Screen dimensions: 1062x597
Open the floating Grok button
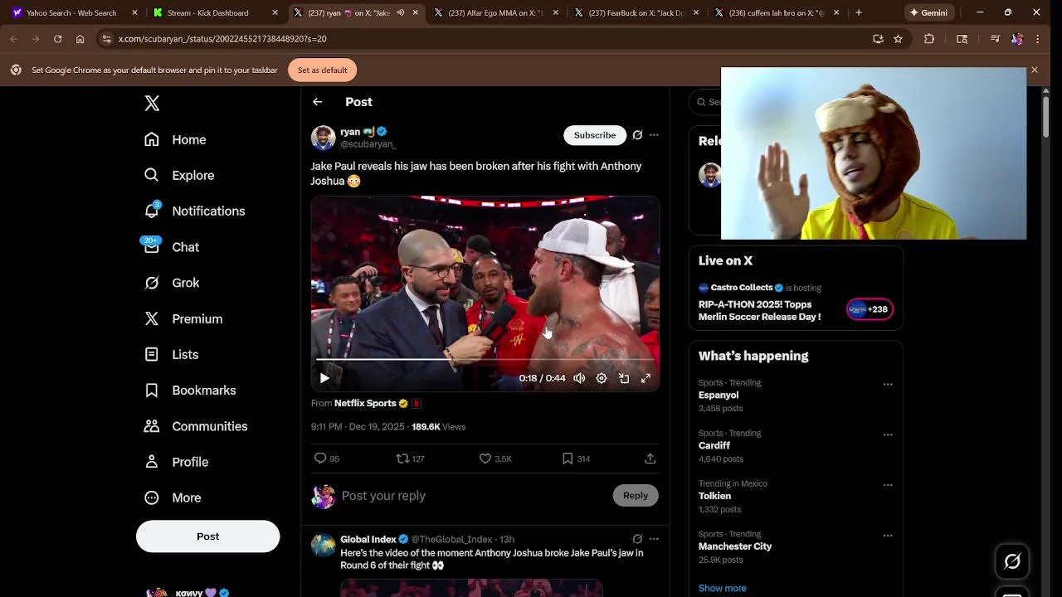tap(1012, 561)
